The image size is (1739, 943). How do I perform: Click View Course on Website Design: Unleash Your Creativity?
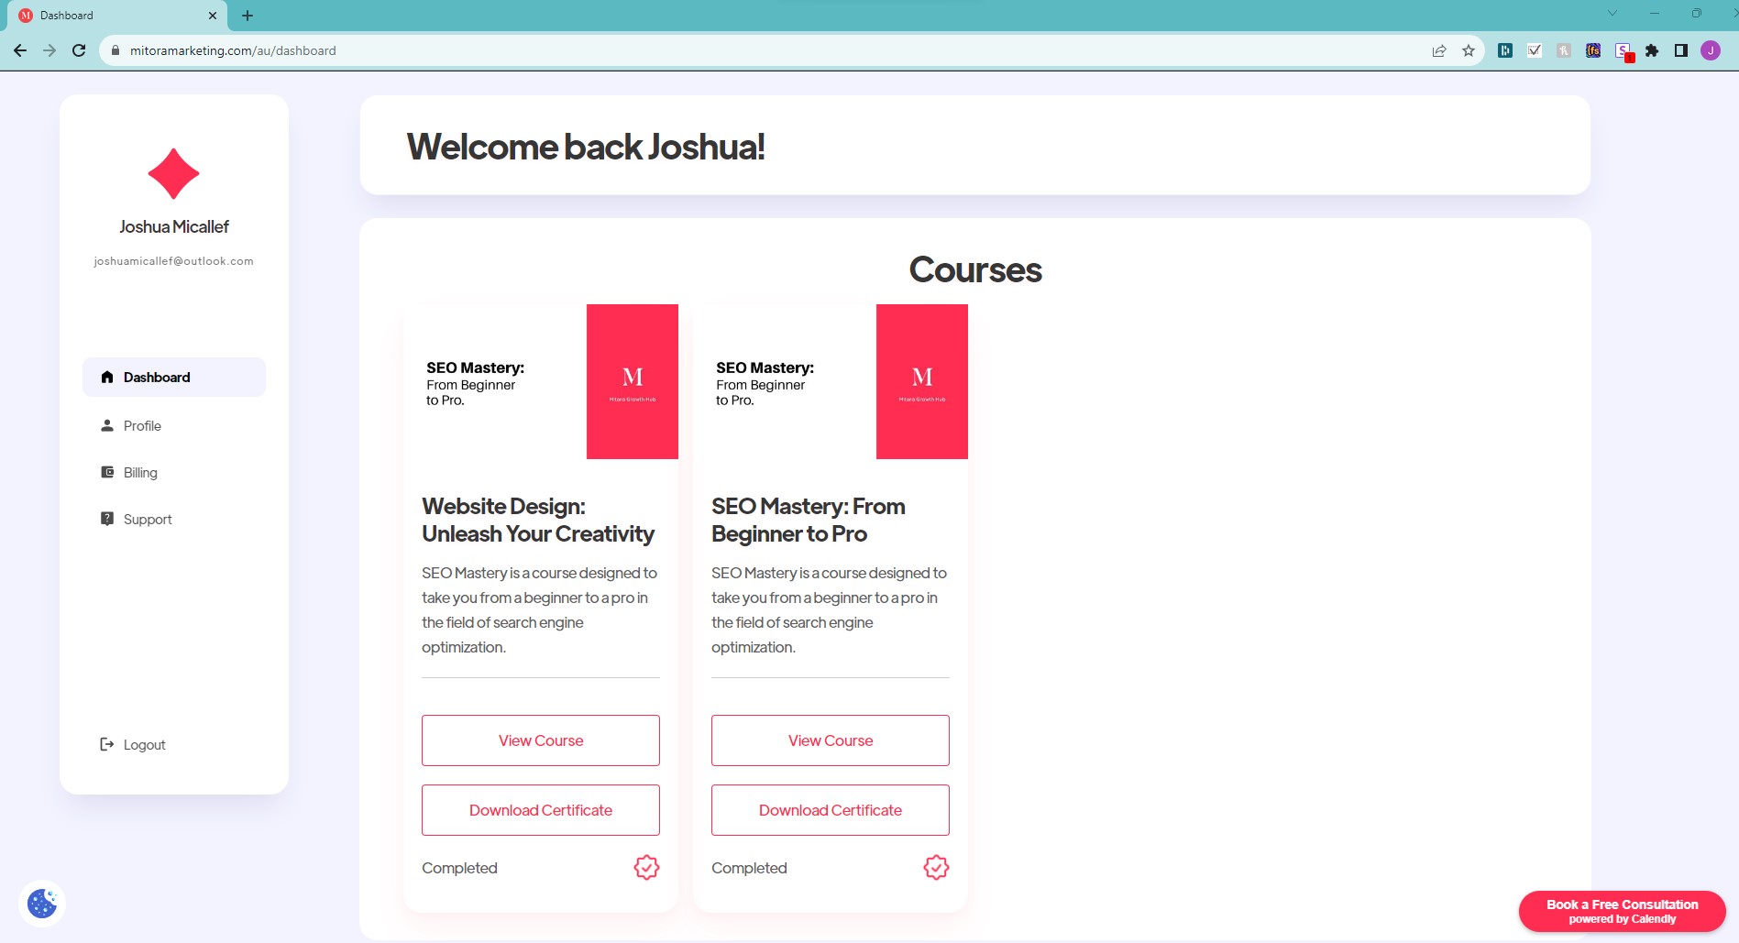(540, 740)
